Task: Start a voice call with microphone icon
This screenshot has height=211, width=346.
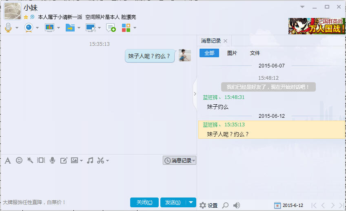Action: coord(8,28)
